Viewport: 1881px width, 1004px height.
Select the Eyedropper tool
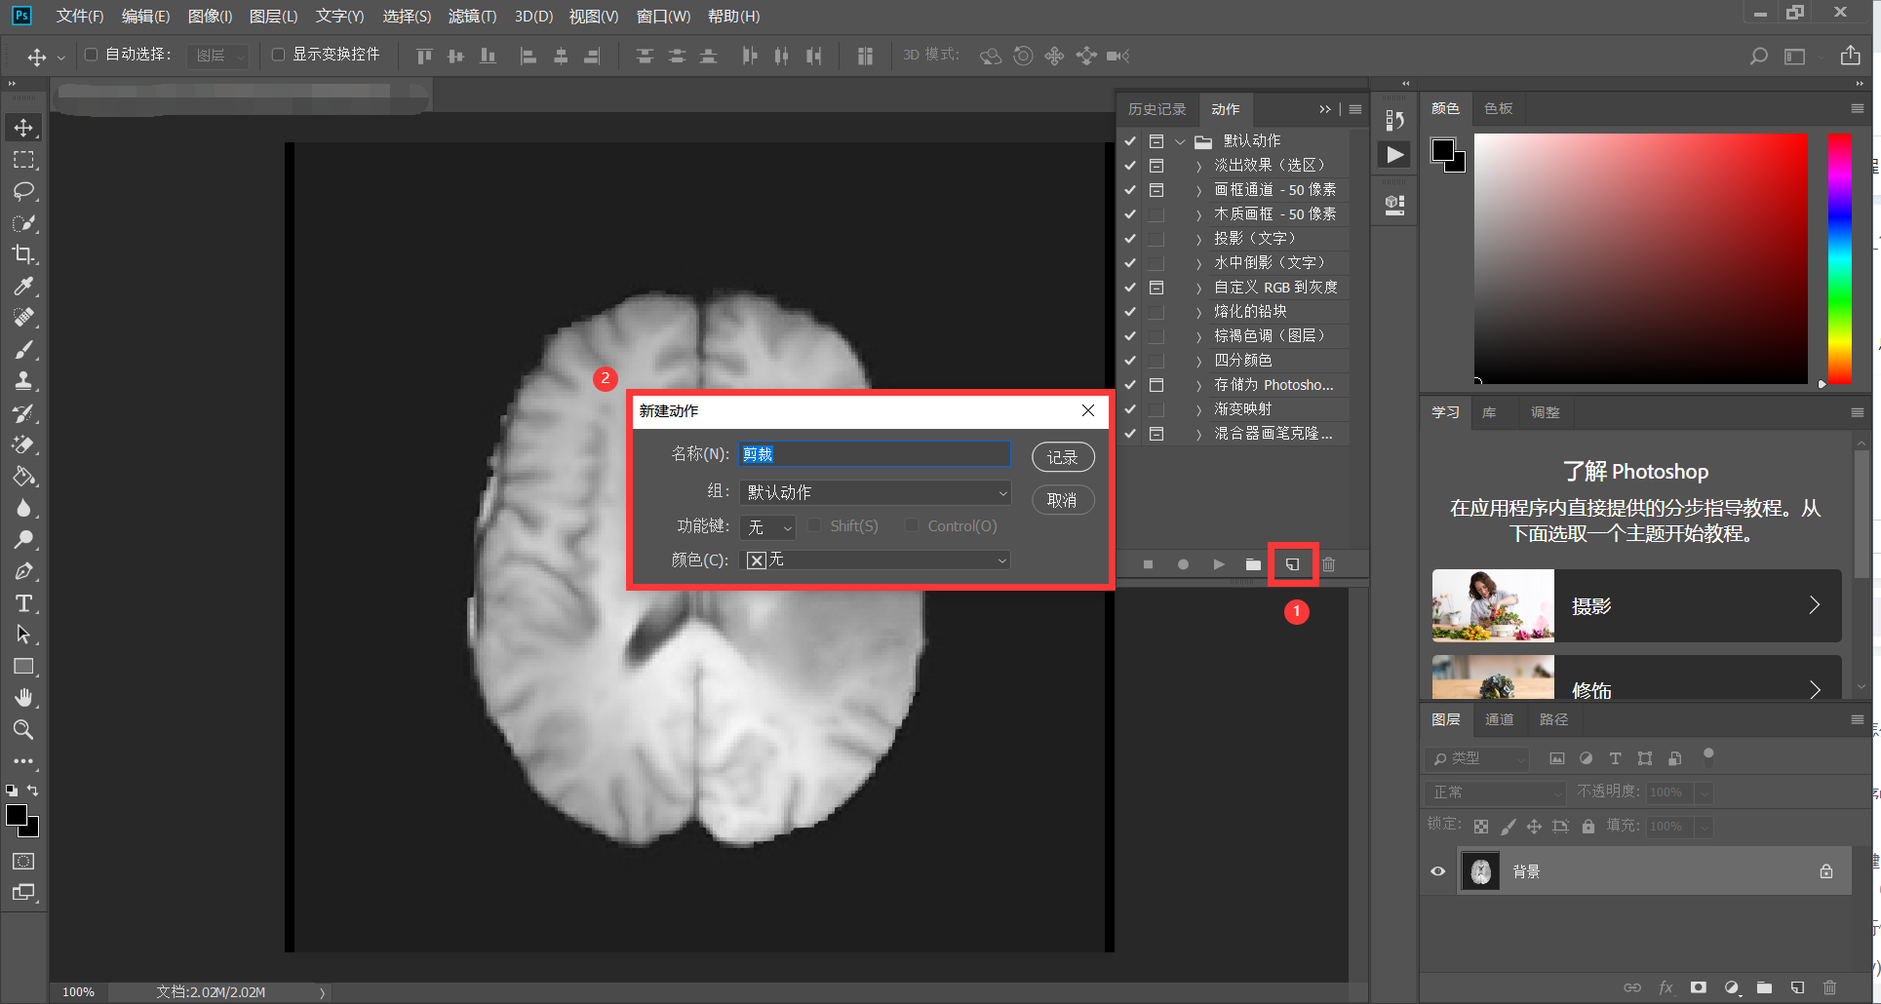point(23,287)
